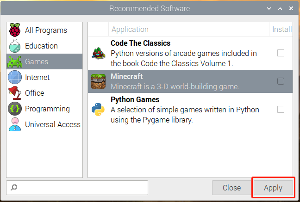300x202 pixels.
Task: Click the Install column header
Action: 281,29
